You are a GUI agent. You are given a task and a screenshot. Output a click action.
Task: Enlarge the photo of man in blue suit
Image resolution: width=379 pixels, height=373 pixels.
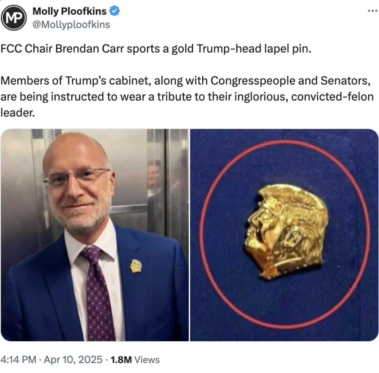point(95,235)
